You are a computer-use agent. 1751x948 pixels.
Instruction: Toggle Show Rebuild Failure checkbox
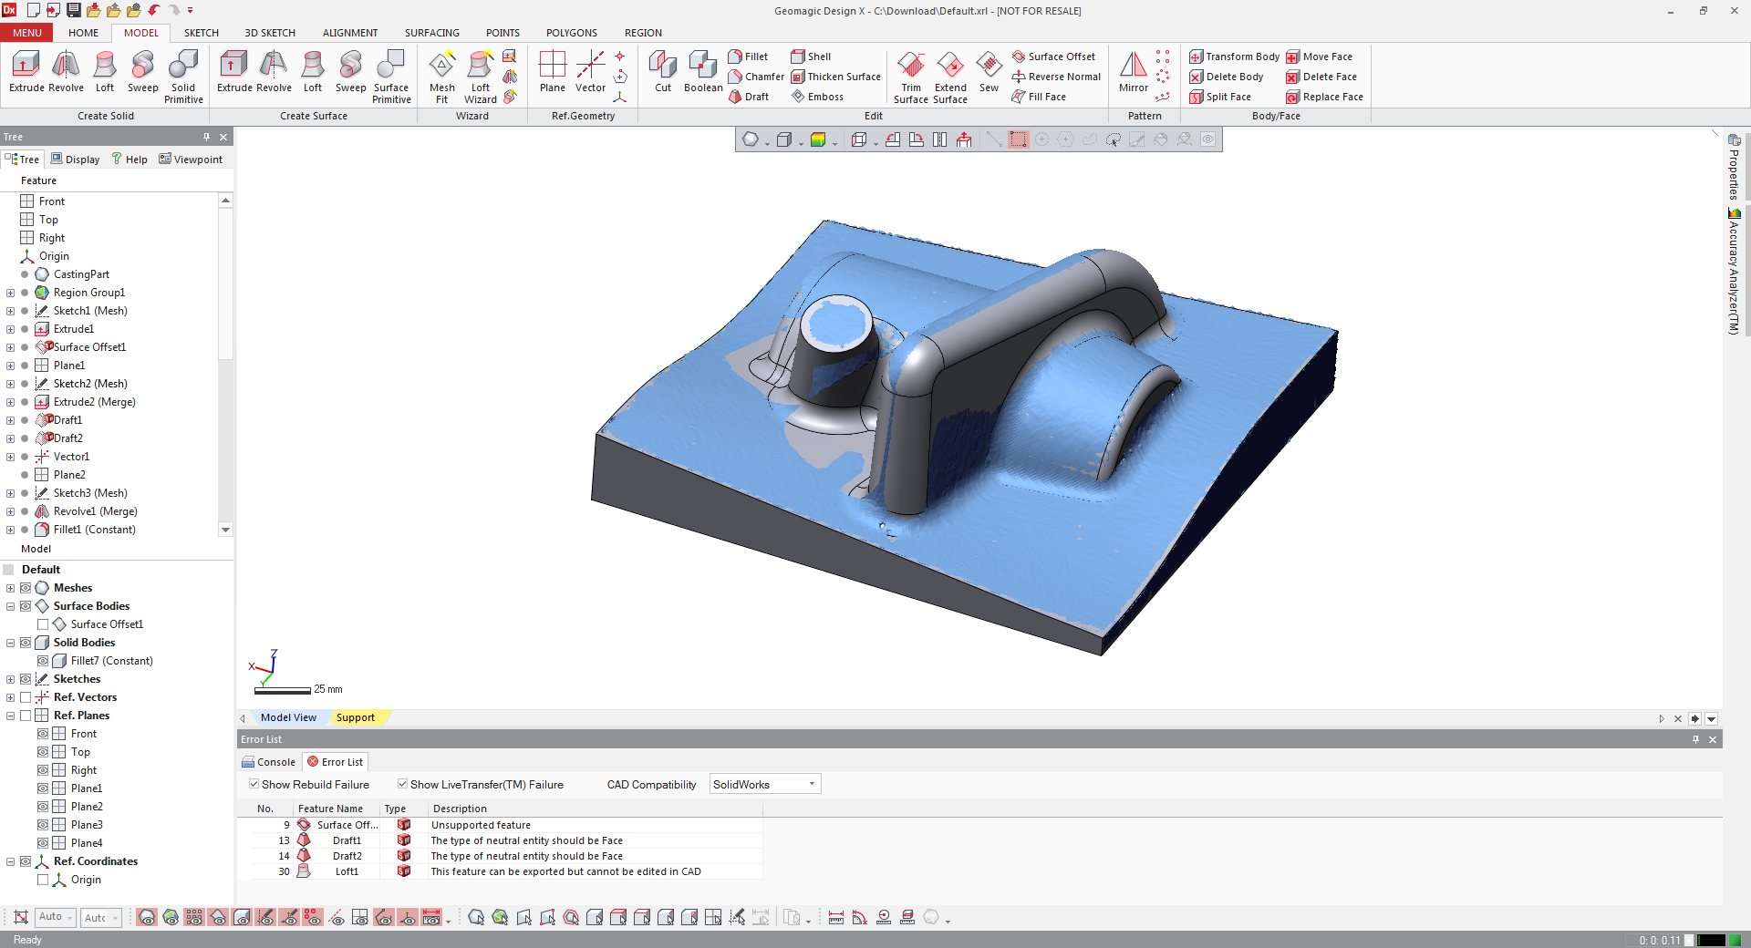(254, 784)
